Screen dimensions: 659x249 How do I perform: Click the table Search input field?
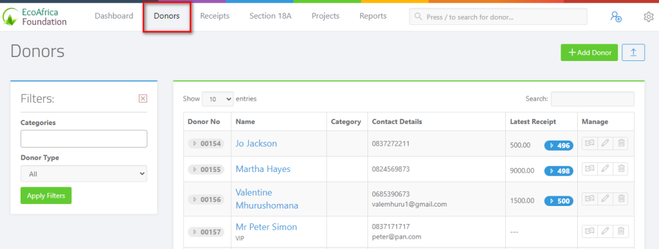coord(593,99)
